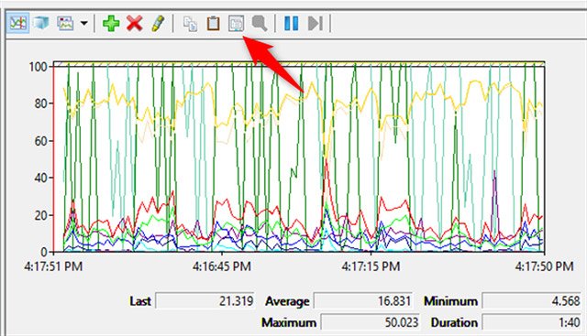This screenshot has height=336, width=587.
Task: Click the Minimum value field
Action: [x=531, y=301]
